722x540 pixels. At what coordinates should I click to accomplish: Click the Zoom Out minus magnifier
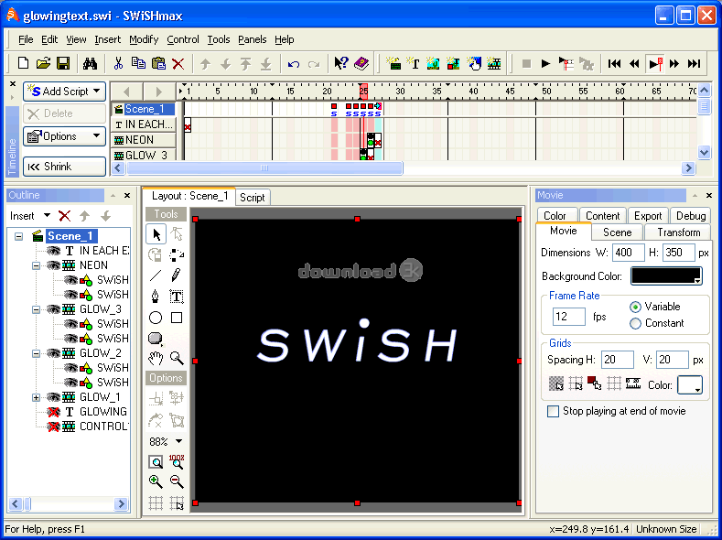pos(177,481)
